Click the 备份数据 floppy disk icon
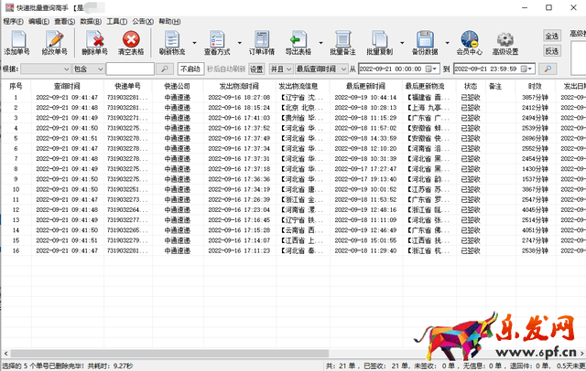The height and width of the screenshot is (371, 586). [424, 39]
